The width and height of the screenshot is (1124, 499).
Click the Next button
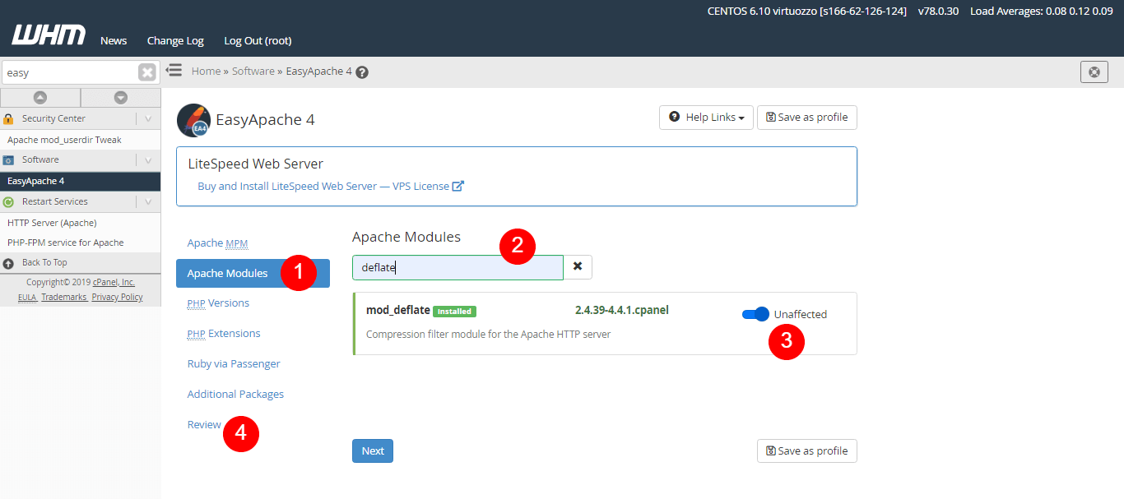[373, 451]
